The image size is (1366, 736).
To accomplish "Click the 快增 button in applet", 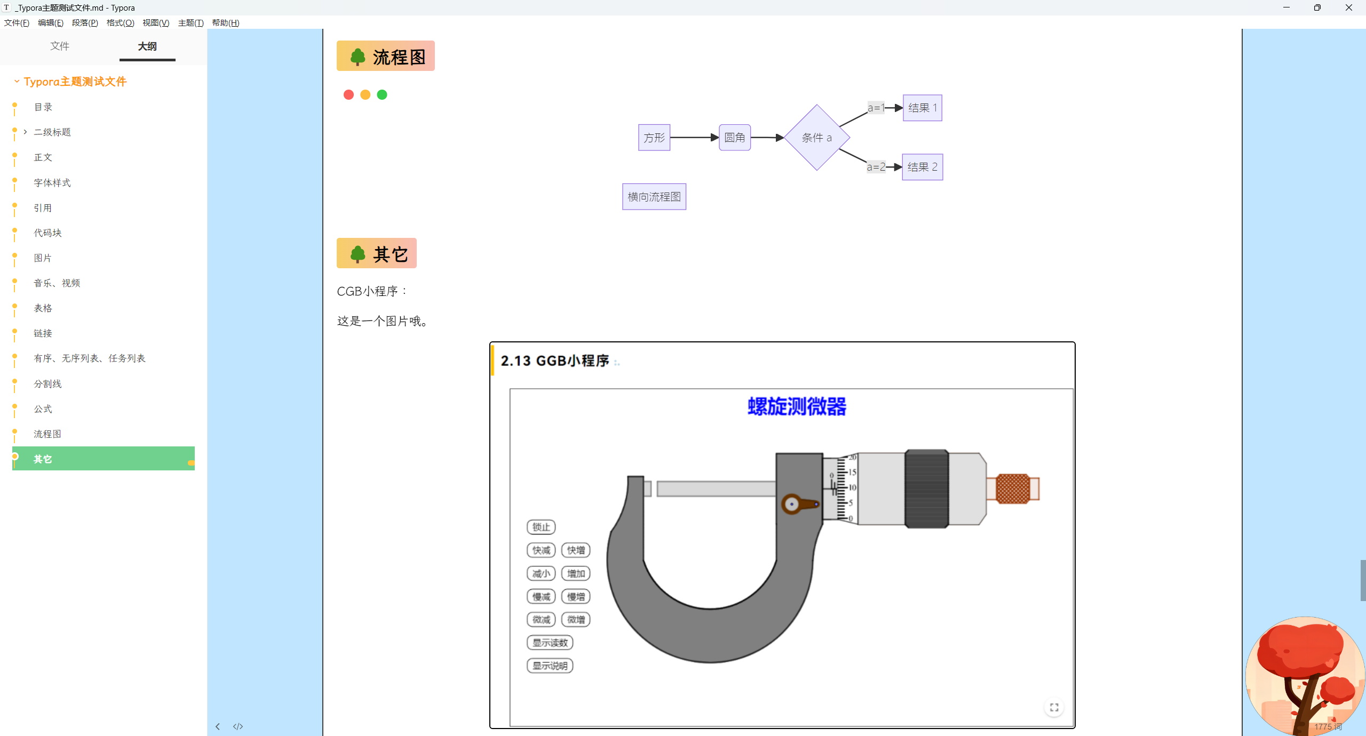I will [x=576, y=550].
